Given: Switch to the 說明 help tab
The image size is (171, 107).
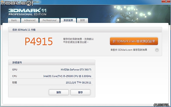Looking at the screenshot, I should click(x=83, y=20).
